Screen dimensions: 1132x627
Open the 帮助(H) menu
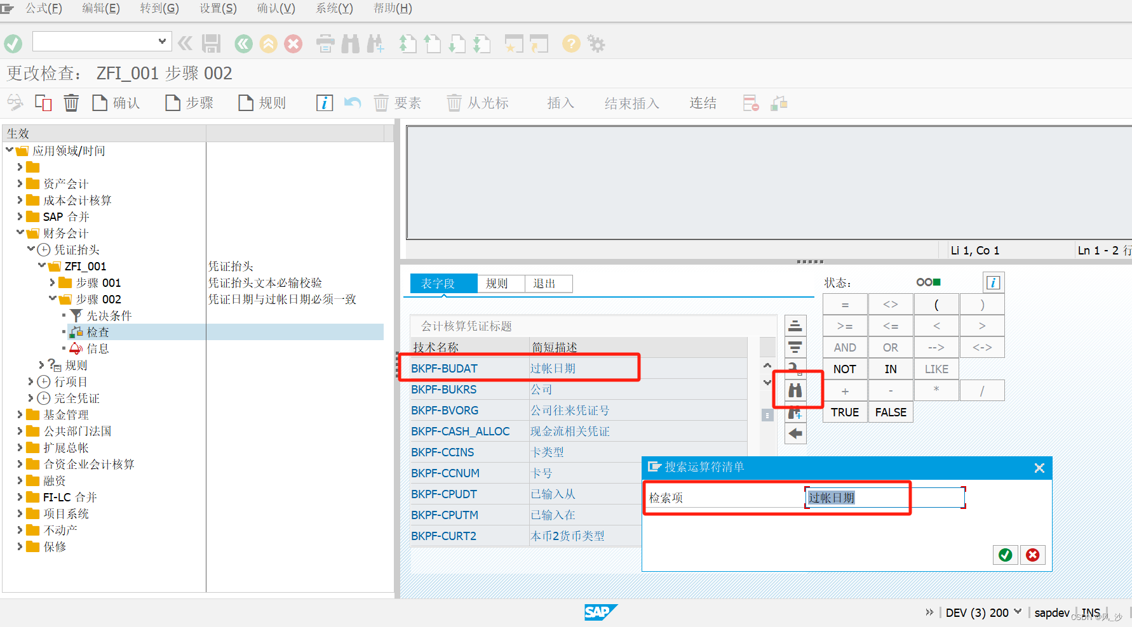393,8
